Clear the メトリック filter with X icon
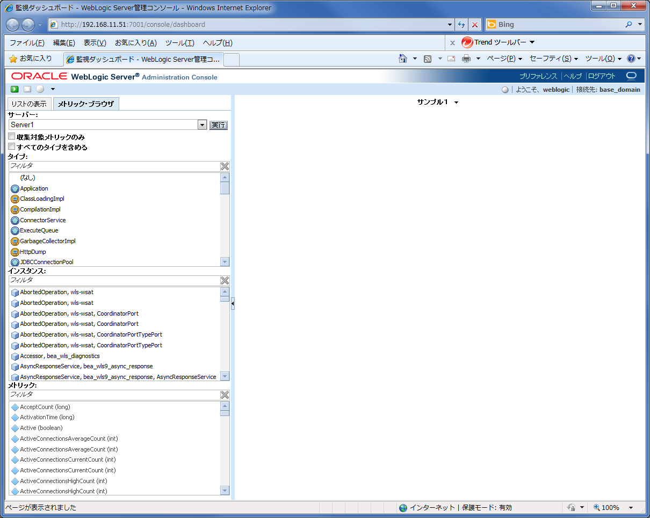 pos(225,395)
